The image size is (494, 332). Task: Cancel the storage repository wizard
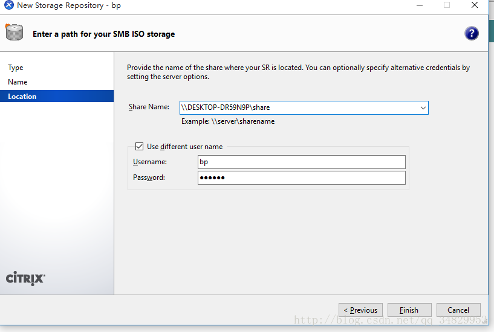458,310
